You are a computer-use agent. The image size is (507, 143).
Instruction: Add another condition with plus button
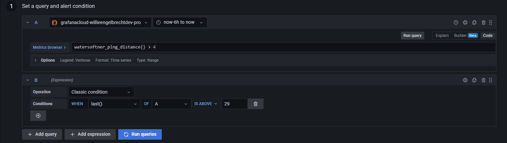pos(38,116)
